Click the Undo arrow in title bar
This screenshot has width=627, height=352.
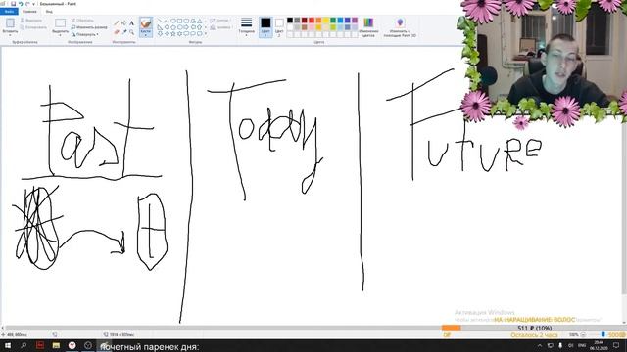[21, 4]
